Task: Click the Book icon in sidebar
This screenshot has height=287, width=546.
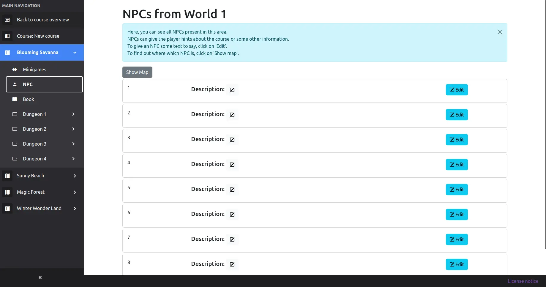Action: pyautogui.click(x=15, y=99)
